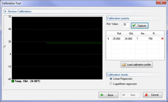
Task: Click the Ne... column header
Action: 141,34
